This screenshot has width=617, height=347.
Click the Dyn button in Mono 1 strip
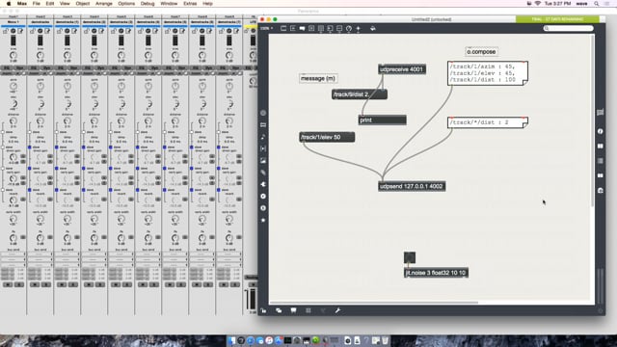click(x=19, y=68)
